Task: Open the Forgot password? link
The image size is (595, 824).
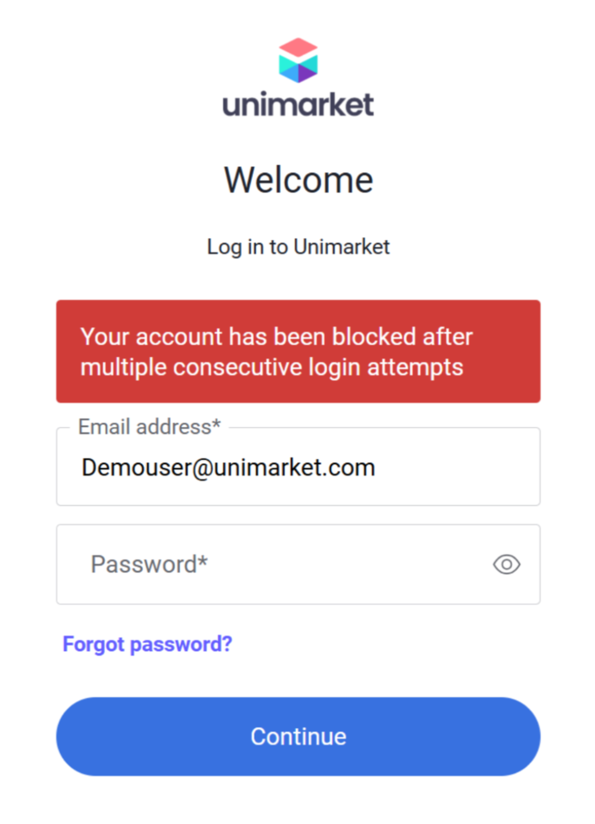Action: (147, 644)
